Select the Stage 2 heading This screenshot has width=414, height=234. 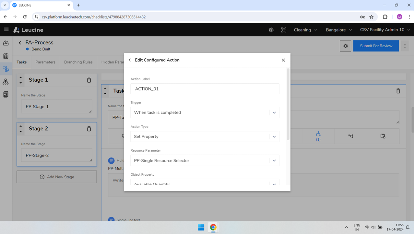(38, 129)
